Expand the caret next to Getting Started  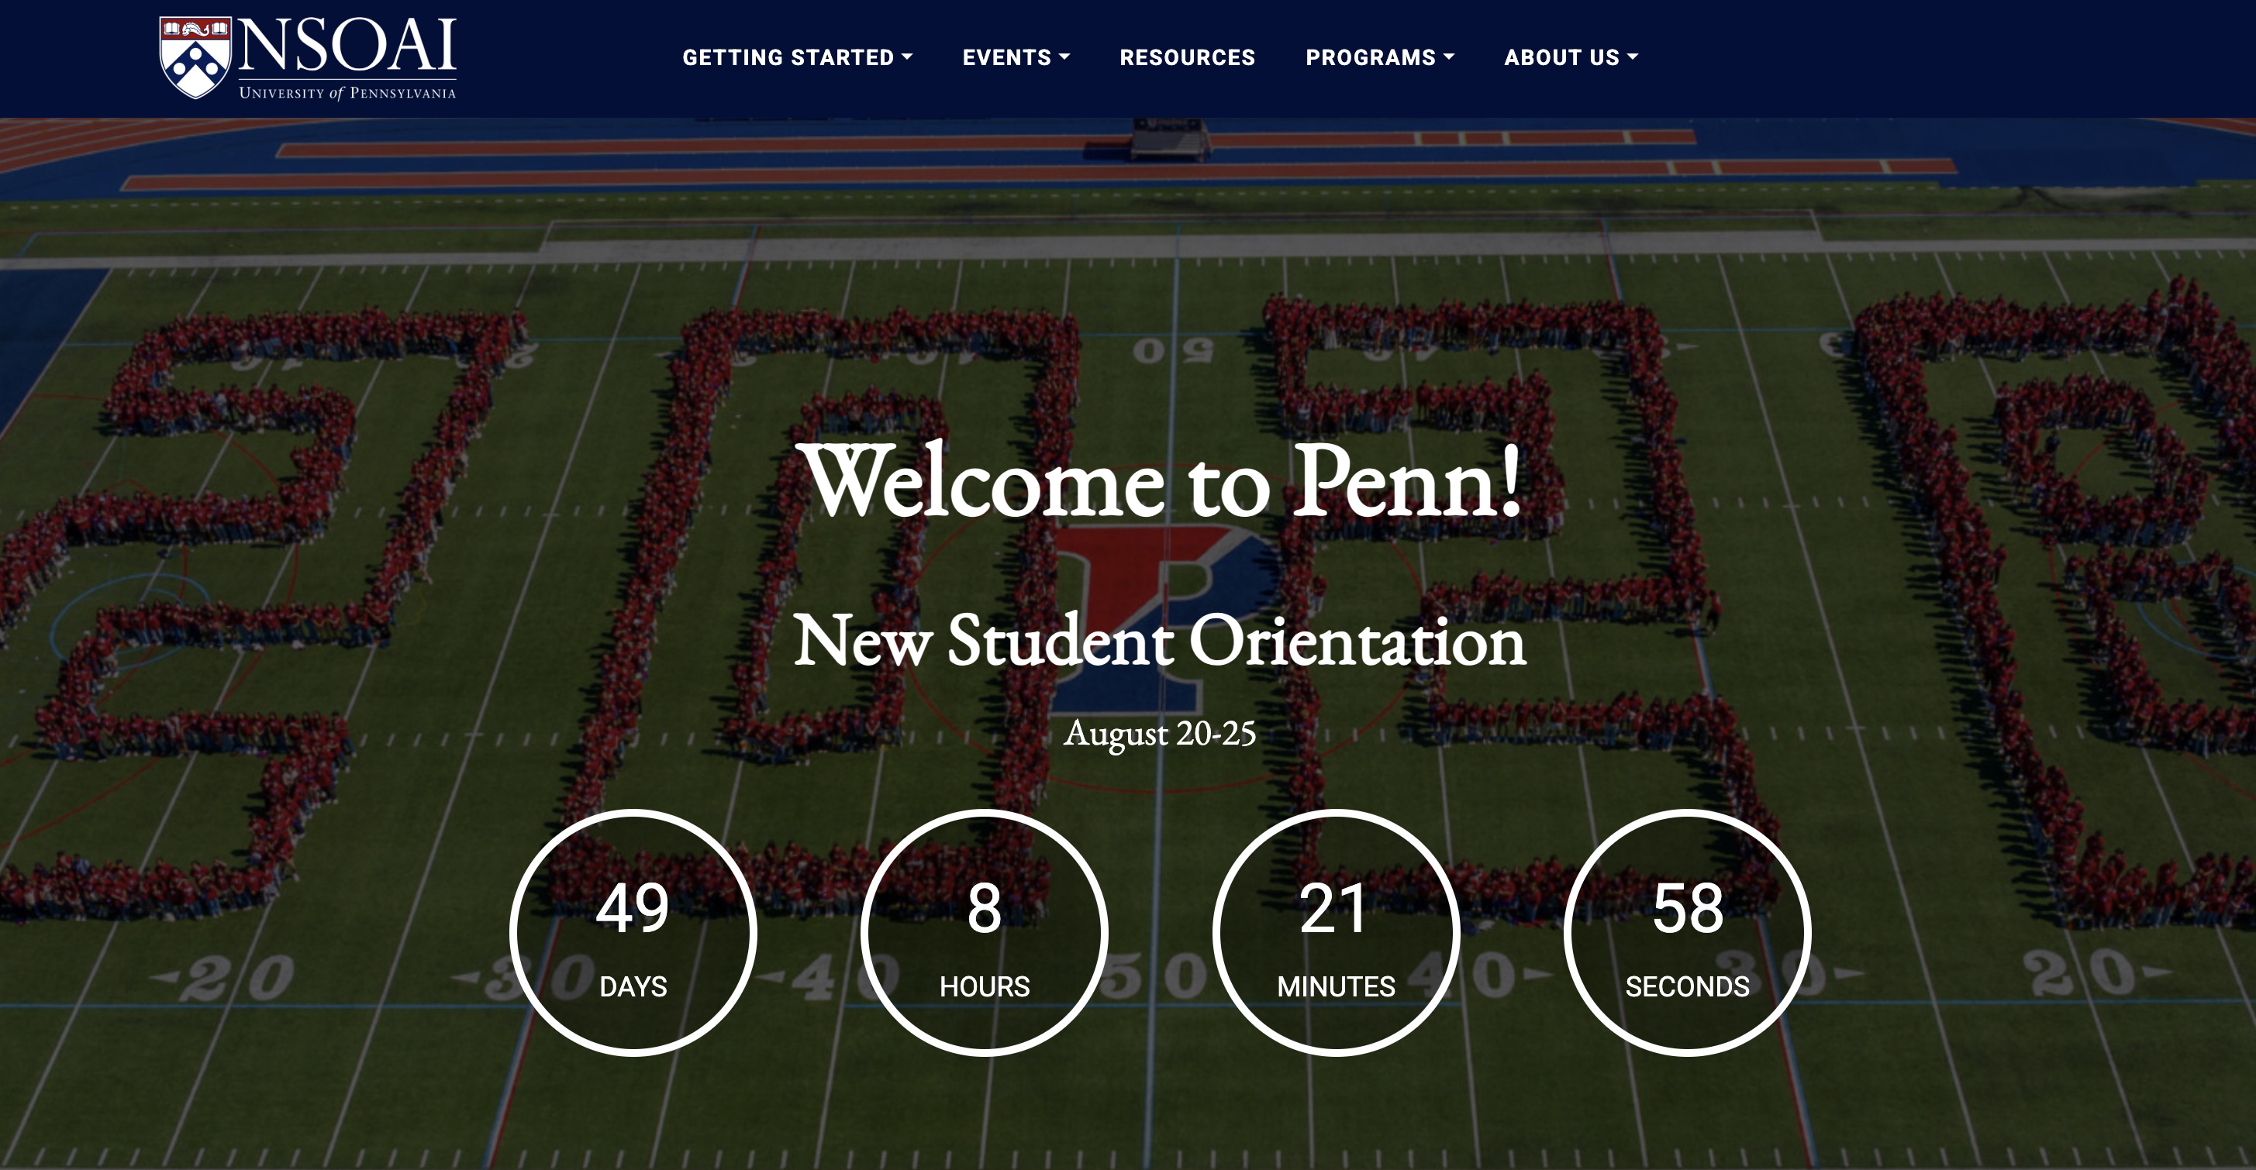(x=907, y=57)
